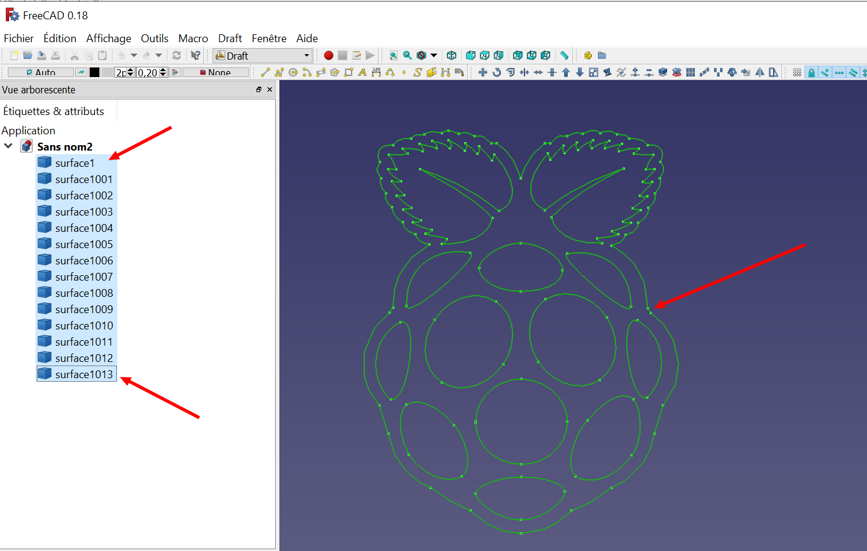867x551 pixels.
Task: Toggle the Draft grid display
Action: pos(797,72)
